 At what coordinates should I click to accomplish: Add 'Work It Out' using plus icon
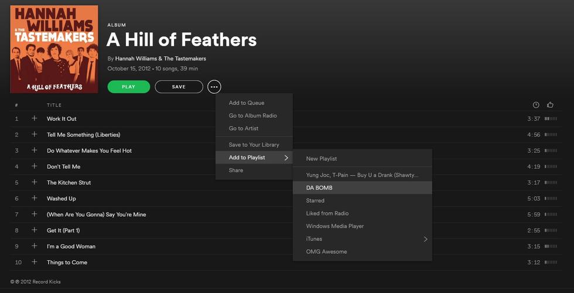coord(35,118)
